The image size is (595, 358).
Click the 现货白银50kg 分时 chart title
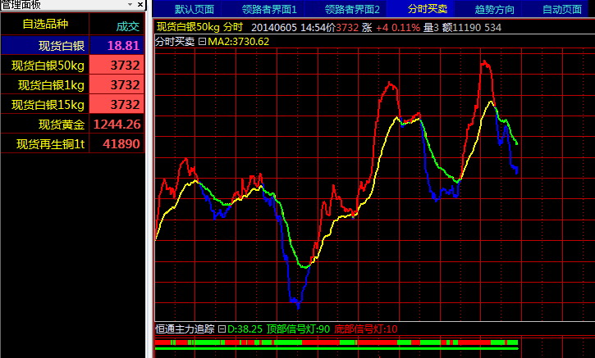pos(199,27)
